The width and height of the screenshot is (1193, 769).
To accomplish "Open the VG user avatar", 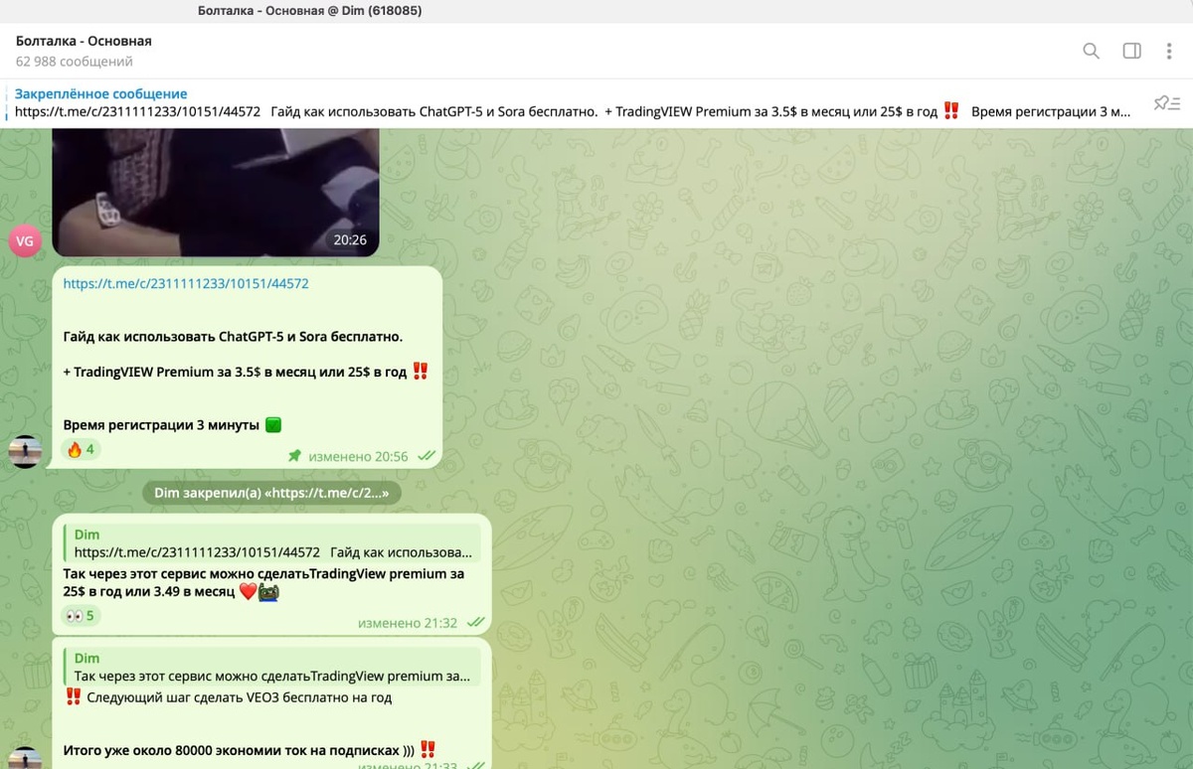I will [25, 240].
